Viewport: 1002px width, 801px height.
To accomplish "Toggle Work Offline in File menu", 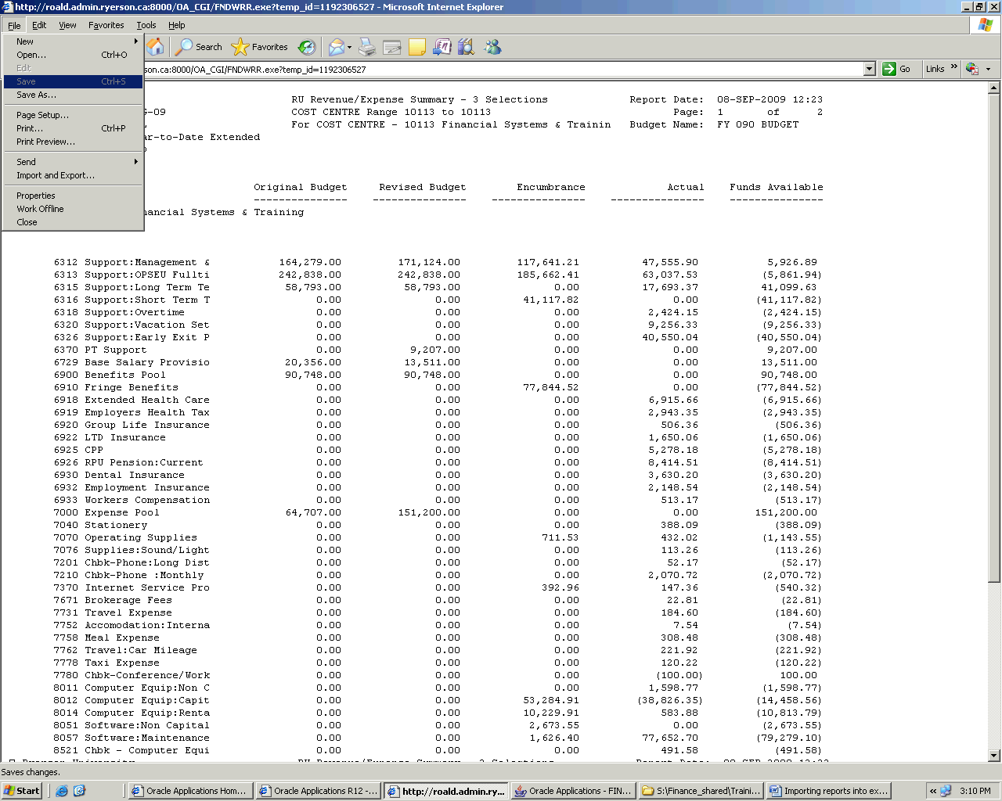I will coord(40,209).
